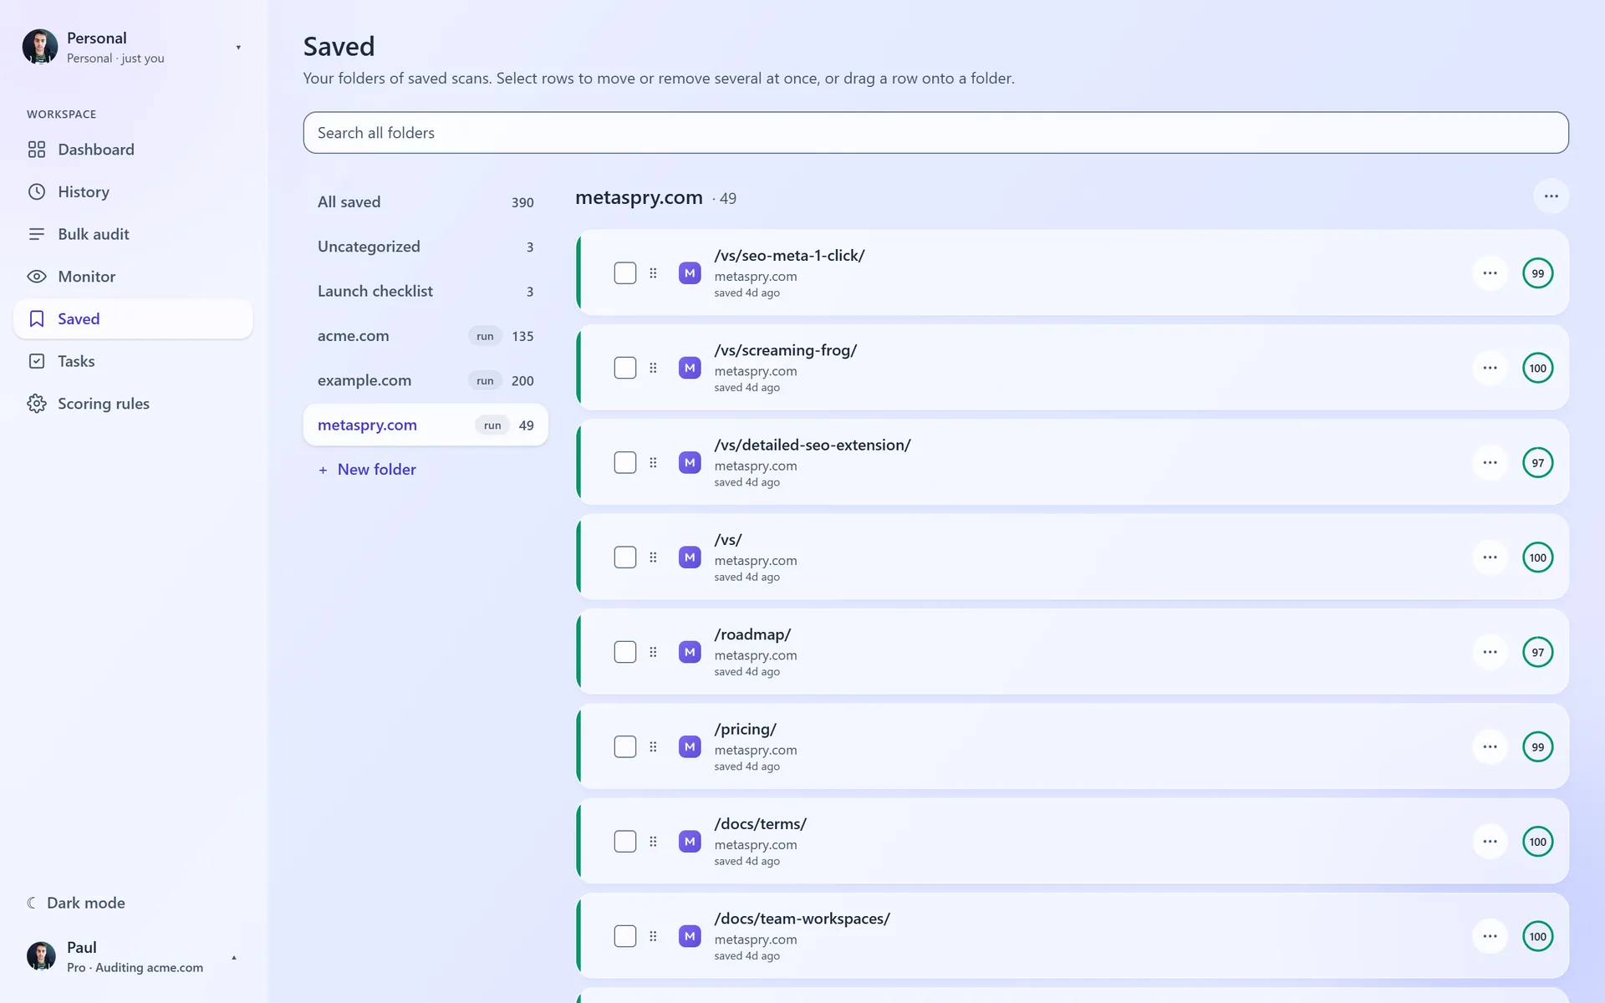Open more options for /docs/team-workspaces/ row
The width and height of the screenshot is (1605, 1003).
(x=1490, y=936)
